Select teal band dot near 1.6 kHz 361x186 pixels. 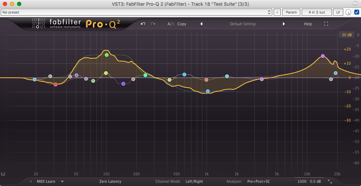[227, 76]
